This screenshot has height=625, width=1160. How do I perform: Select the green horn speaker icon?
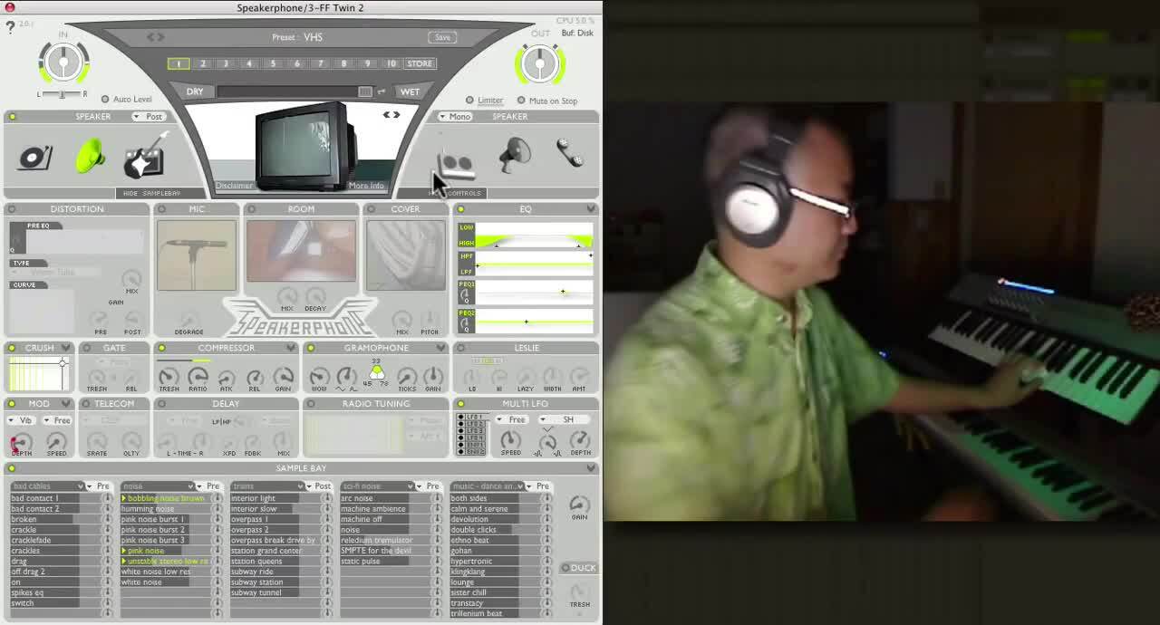pyautogui.click(x=89, y=156)
